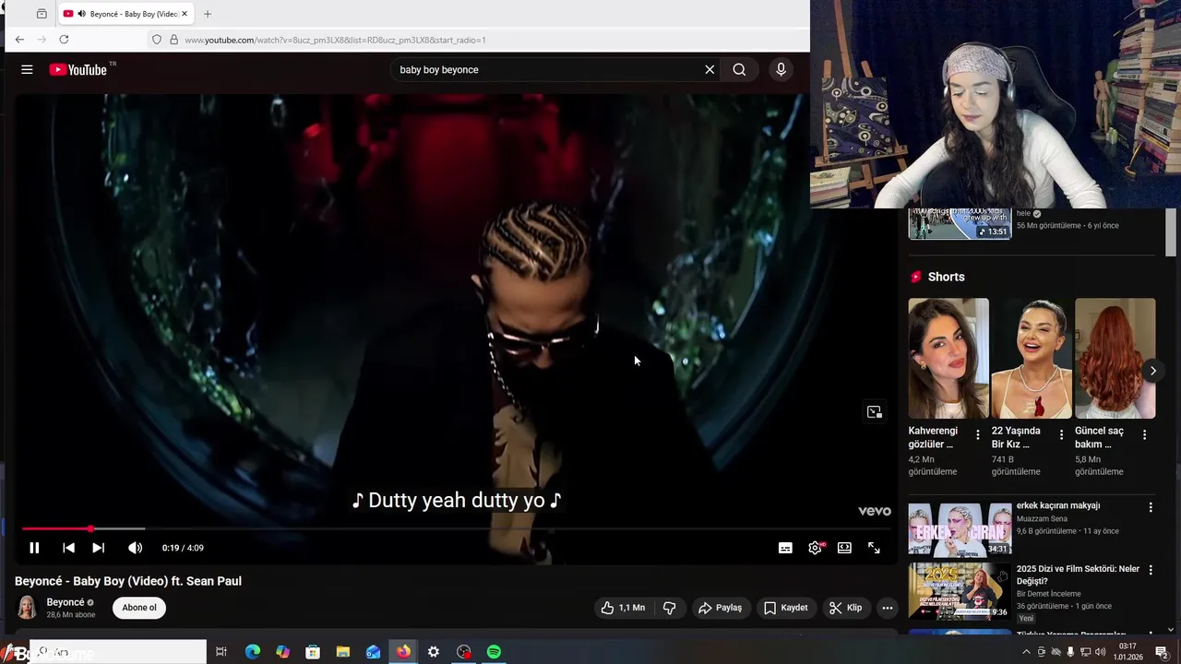1181x664 pixels.
Task: Open options for erkek kaçıran makyajı video
Action: [1151, 507]
